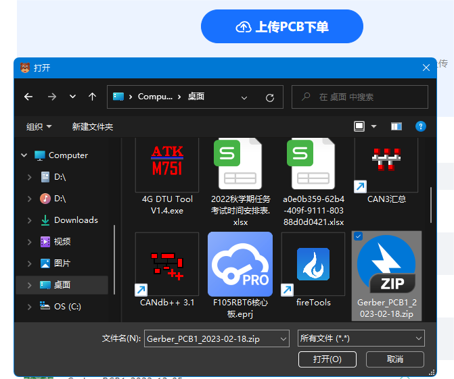Image resolution: width=454 pixels, height=379 pixels.
Task: Click the 打开(O) button
Action: click(327, 359)
